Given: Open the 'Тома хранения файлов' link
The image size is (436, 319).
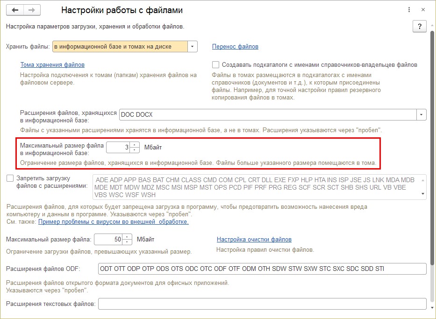Looking at the screenshot, I should click(x=52, y=65).
